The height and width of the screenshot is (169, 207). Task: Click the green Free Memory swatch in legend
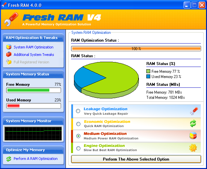point(148,71)
